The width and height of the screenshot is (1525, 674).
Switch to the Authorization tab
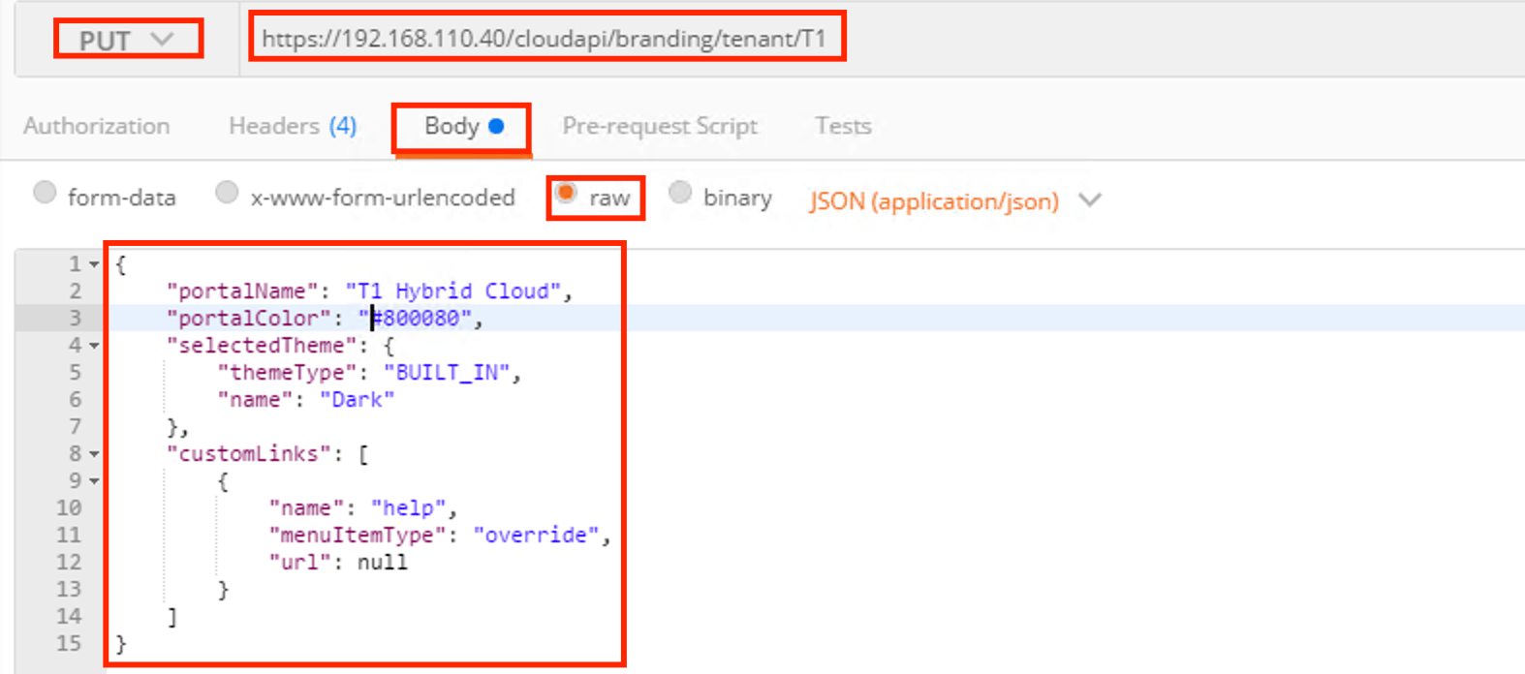pos(97,126)
